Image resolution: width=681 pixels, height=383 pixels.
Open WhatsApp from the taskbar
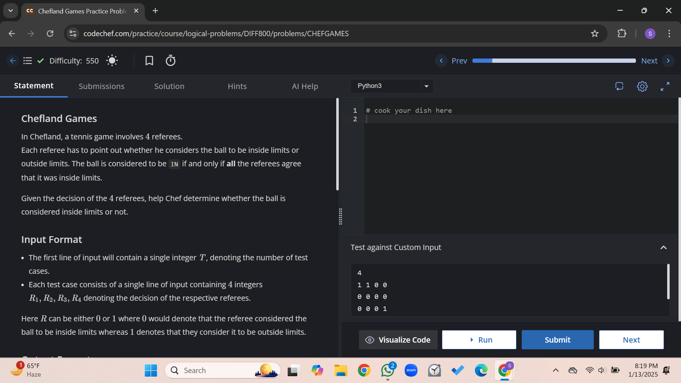(x=387, y=370)
